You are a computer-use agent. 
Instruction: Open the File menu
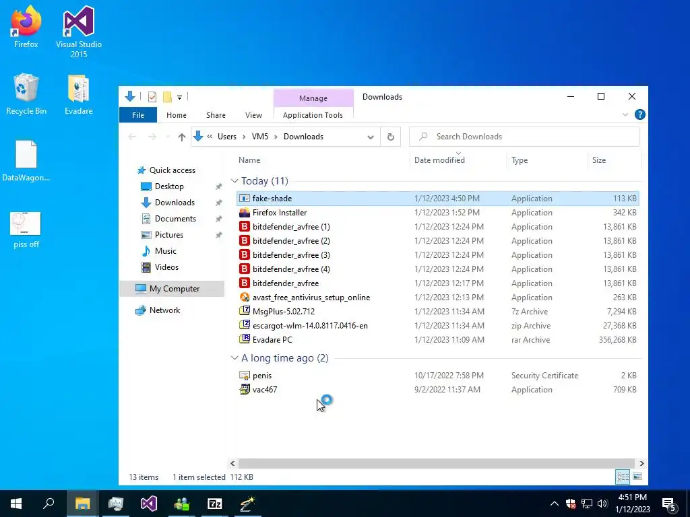138,115
